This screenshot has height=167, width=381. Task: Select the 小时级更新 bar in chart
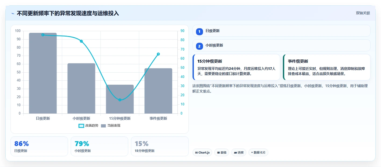81,88
